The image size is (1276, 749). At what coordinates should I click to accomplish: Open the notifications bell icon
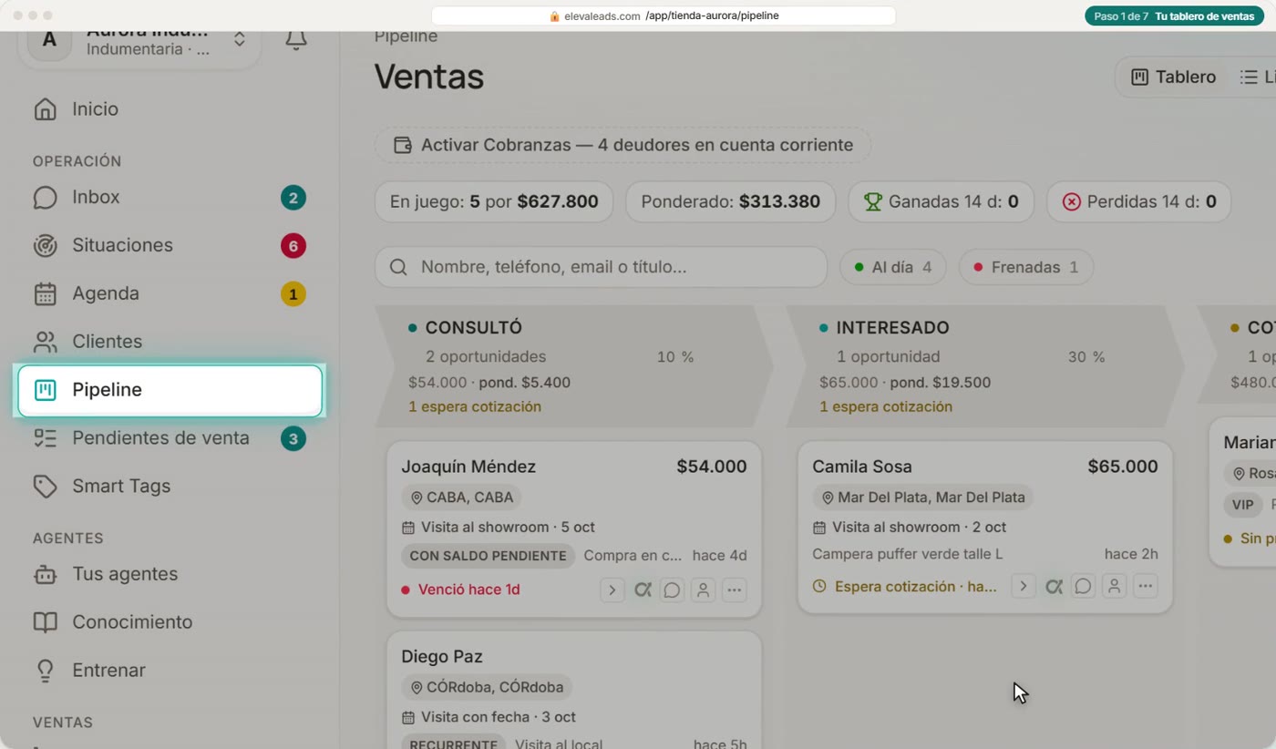coord(295,39)
